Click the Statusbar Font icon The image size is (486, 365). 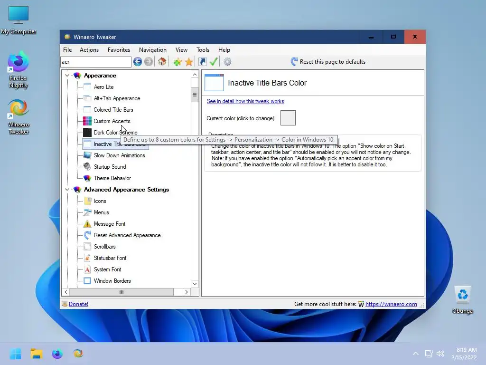click(x=87, y=258)
